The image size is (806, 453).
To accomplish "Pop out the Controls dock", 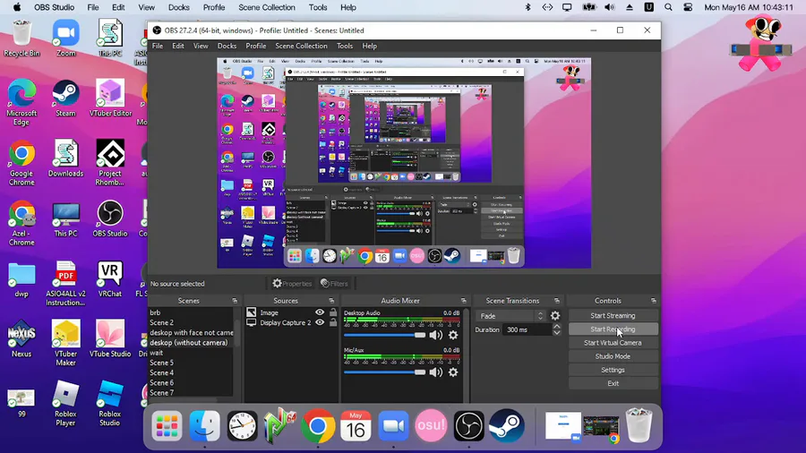I will click(x=654, y=301).
